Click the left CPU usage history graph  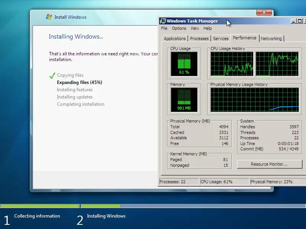pos(232,64)
